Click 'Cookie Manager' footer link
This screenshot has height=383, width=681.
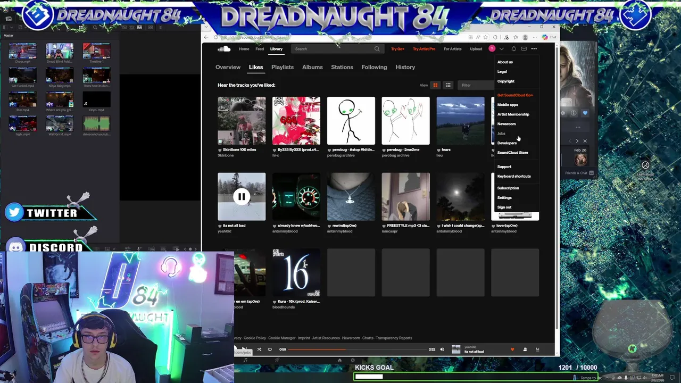tap(281, 338)
